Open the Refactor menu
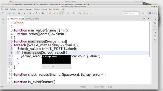This screenshot has height=91, width=163. click(13, 9)
